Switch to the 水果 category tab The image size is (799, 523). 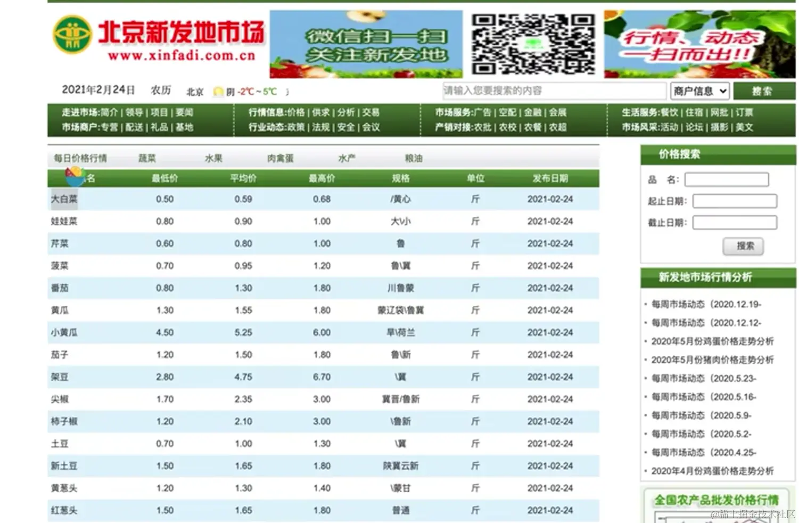[x=214, y=158]
